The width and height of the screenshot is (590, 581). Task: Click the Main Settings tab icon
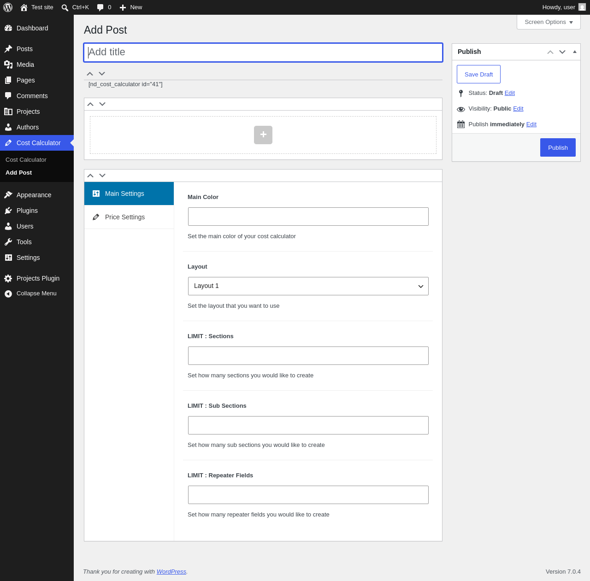[x=96, y=194]
